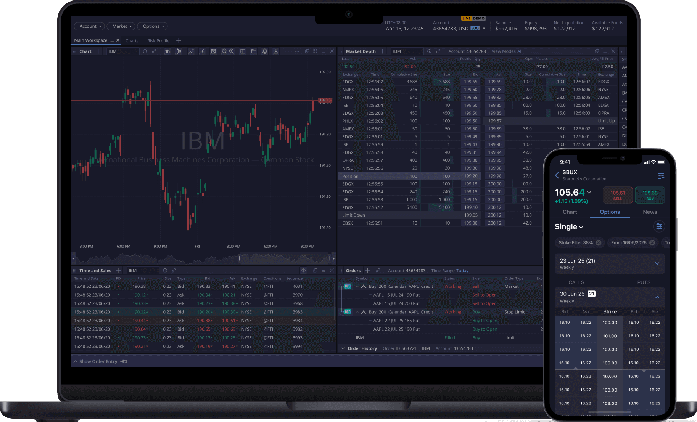Click the Orders panel link icon
The width and height of the screenshot is (697, 422).
[x=378, y=270]
